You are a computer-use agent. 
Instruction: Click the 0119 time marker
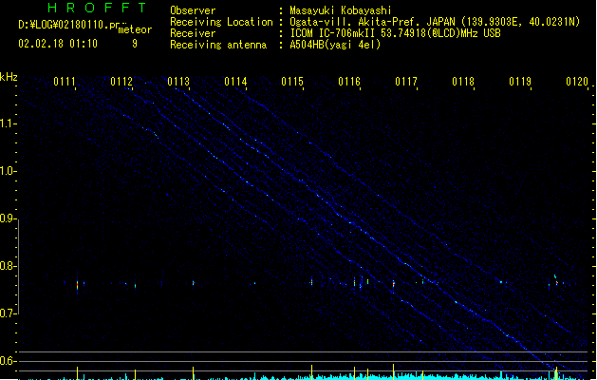pyautogui.click(x=520, y=82)
